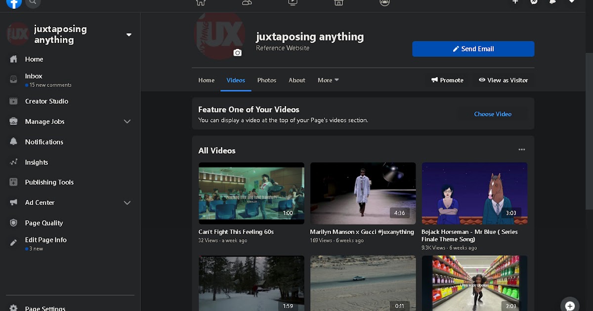
Task: Click Choose Video to feature a video
Action: [493, 114]
